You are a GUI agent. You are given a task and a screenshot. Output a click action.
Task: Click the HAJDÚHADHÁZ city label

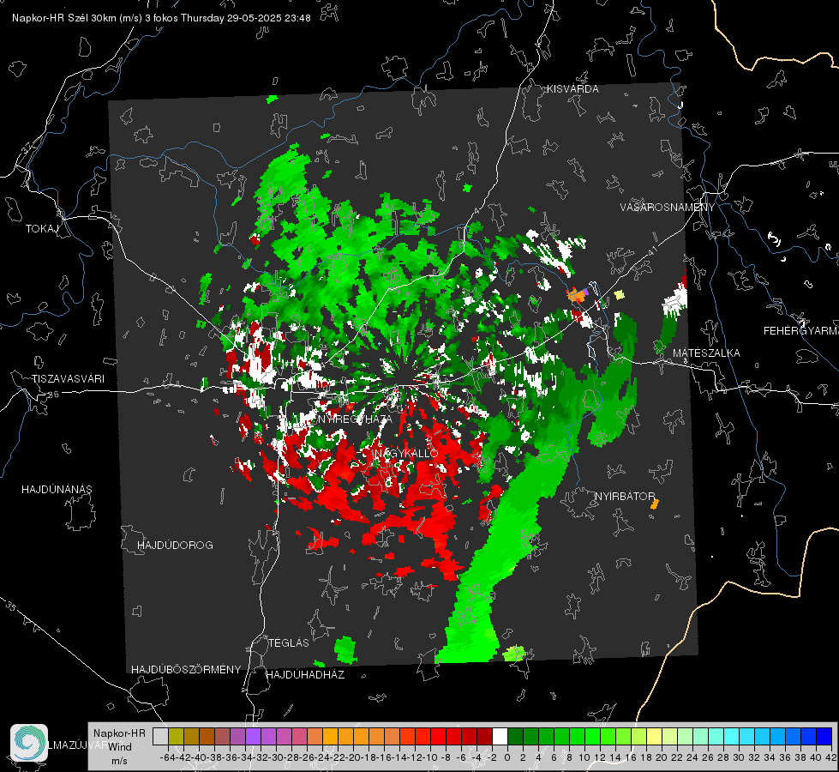coord(305,674)
